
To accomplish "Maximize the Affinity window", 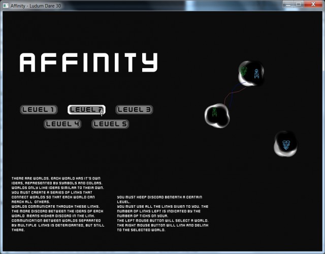I will pos(299,4).
